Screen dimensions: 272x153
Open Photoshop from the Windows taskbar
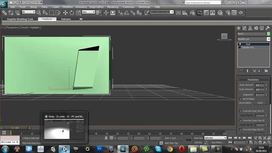pos(99,149)
